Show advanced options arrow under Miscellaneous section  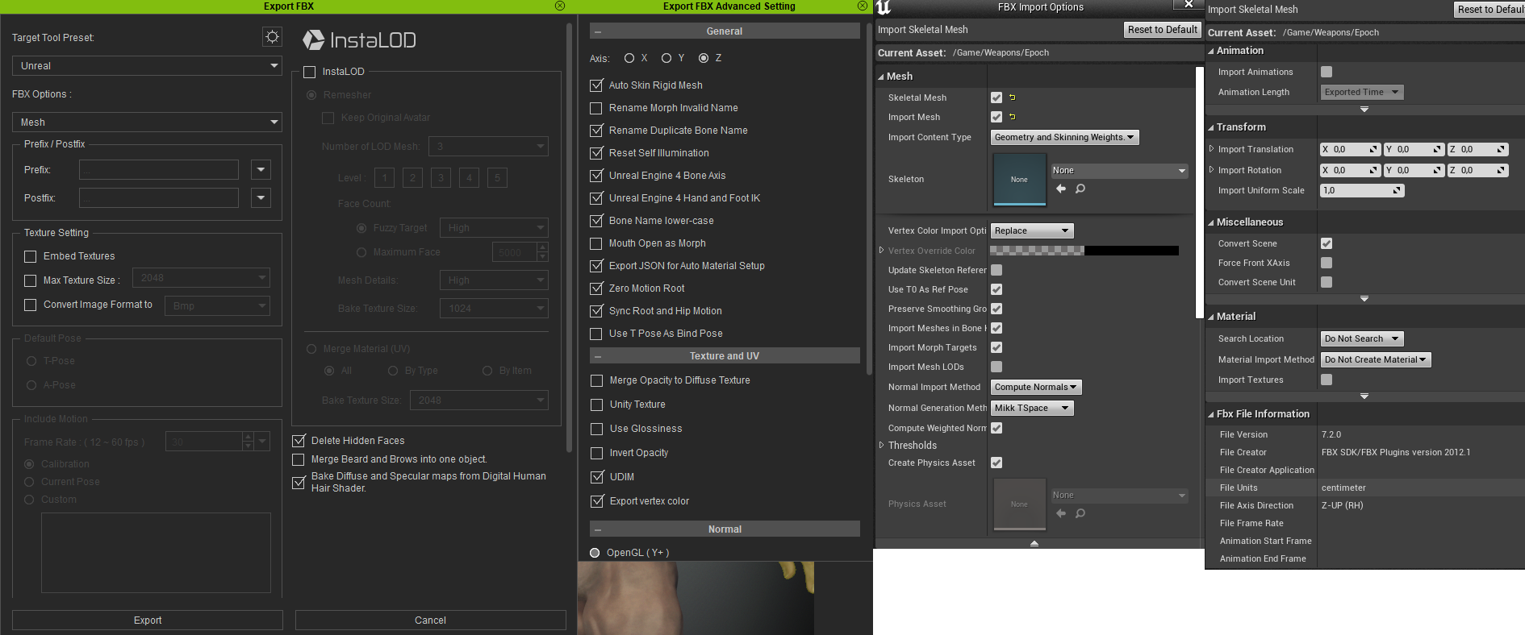(1364, 298)
